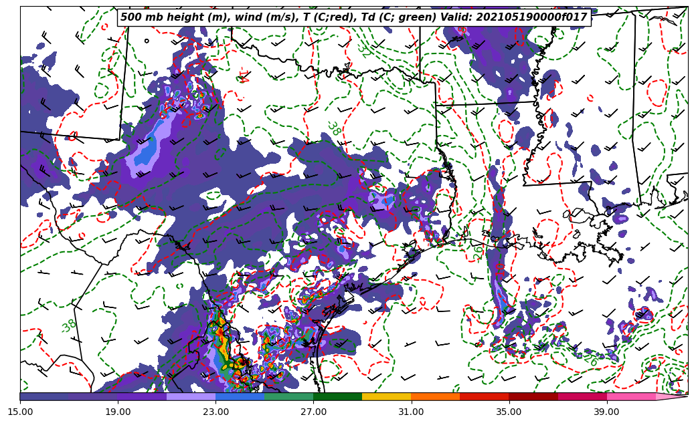
Task: Choose the orange colorbar segment starting at 31.00
Action: pos(436,396)
